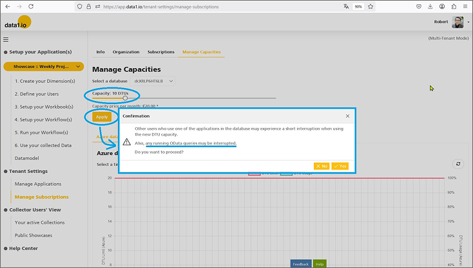Click the "Manage Capacities" heading
473x268 pixels.
126,69
